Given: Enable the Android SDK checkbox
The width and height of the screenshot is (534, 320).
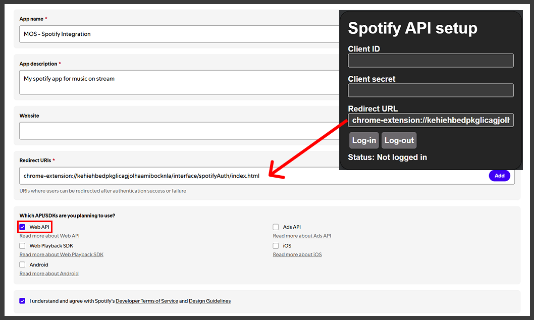Looking at the screenshot, I should (22, 264).
